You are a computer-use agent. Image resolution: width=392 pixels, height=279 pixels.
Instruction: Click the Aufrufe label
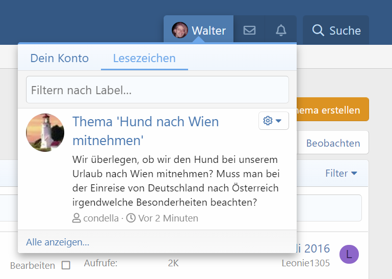(100, 263)
